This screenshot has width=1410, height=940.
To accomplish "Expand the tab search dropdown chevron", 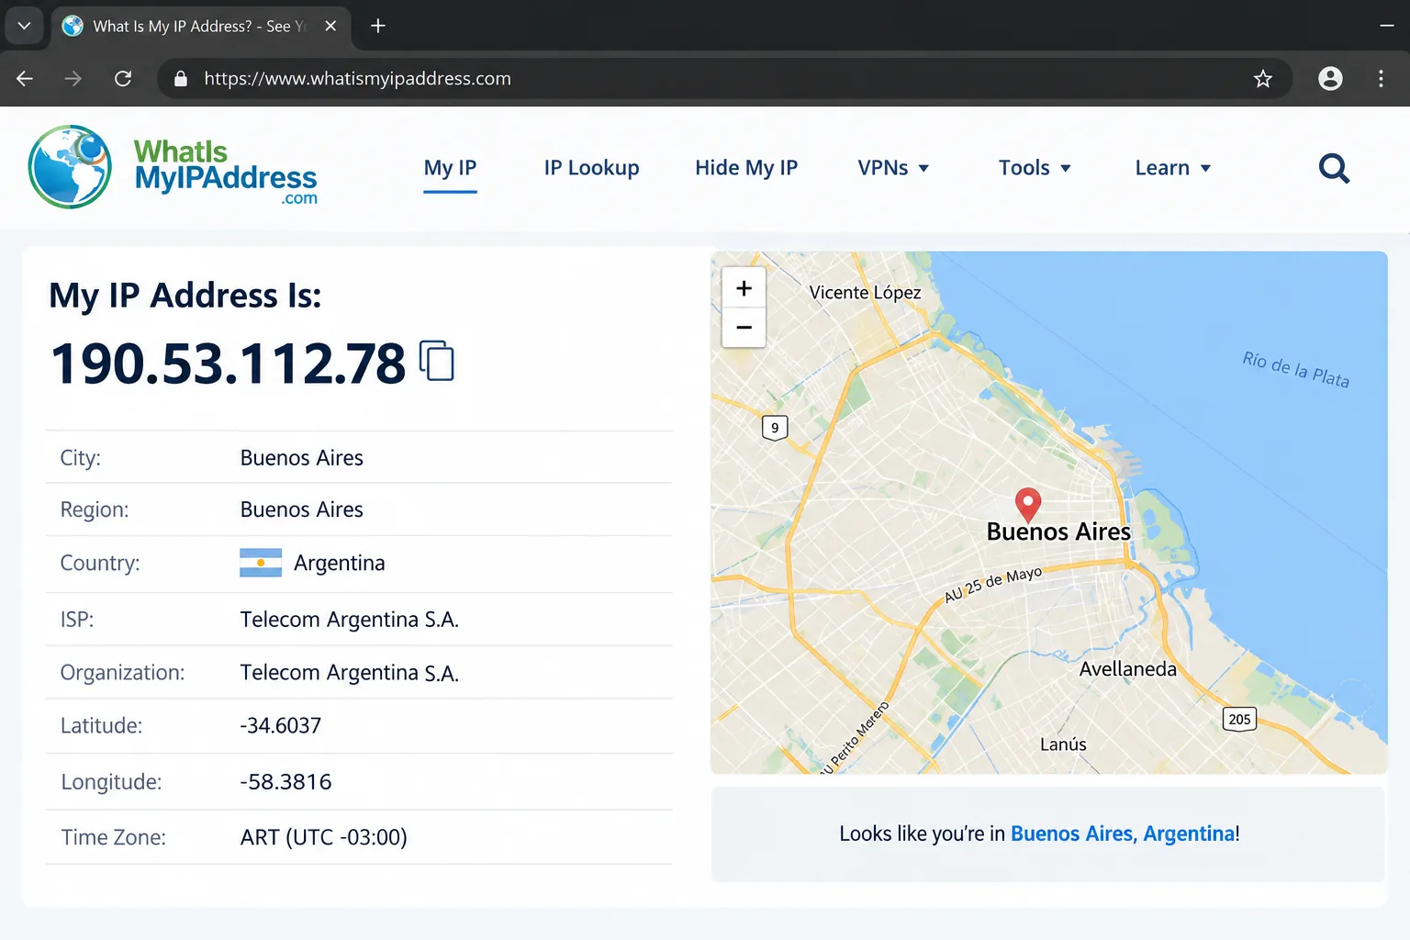I will (x=25, y=26).
